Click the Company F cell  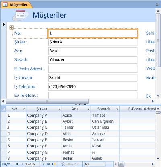coord(44,146)
